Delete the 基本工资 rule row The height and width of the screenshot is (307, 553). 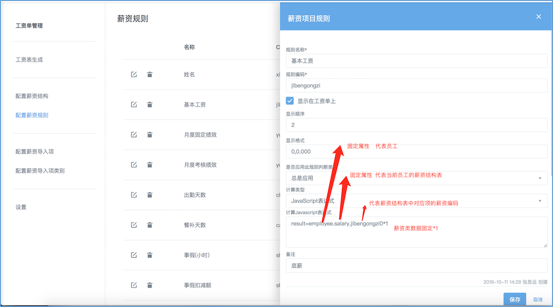click(x=150, y=104)
